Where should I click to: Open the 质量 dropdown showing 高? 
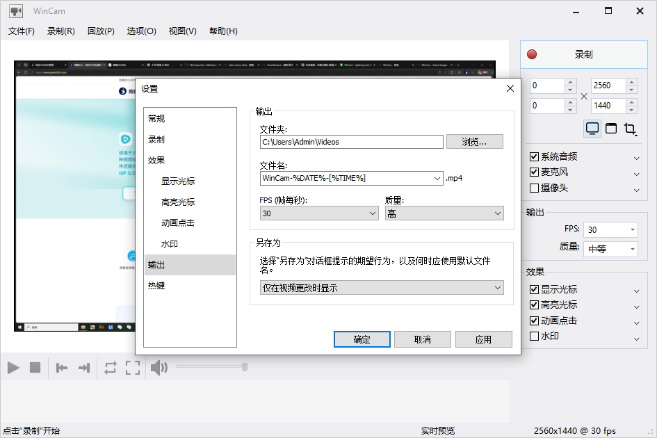click(444, 213)
